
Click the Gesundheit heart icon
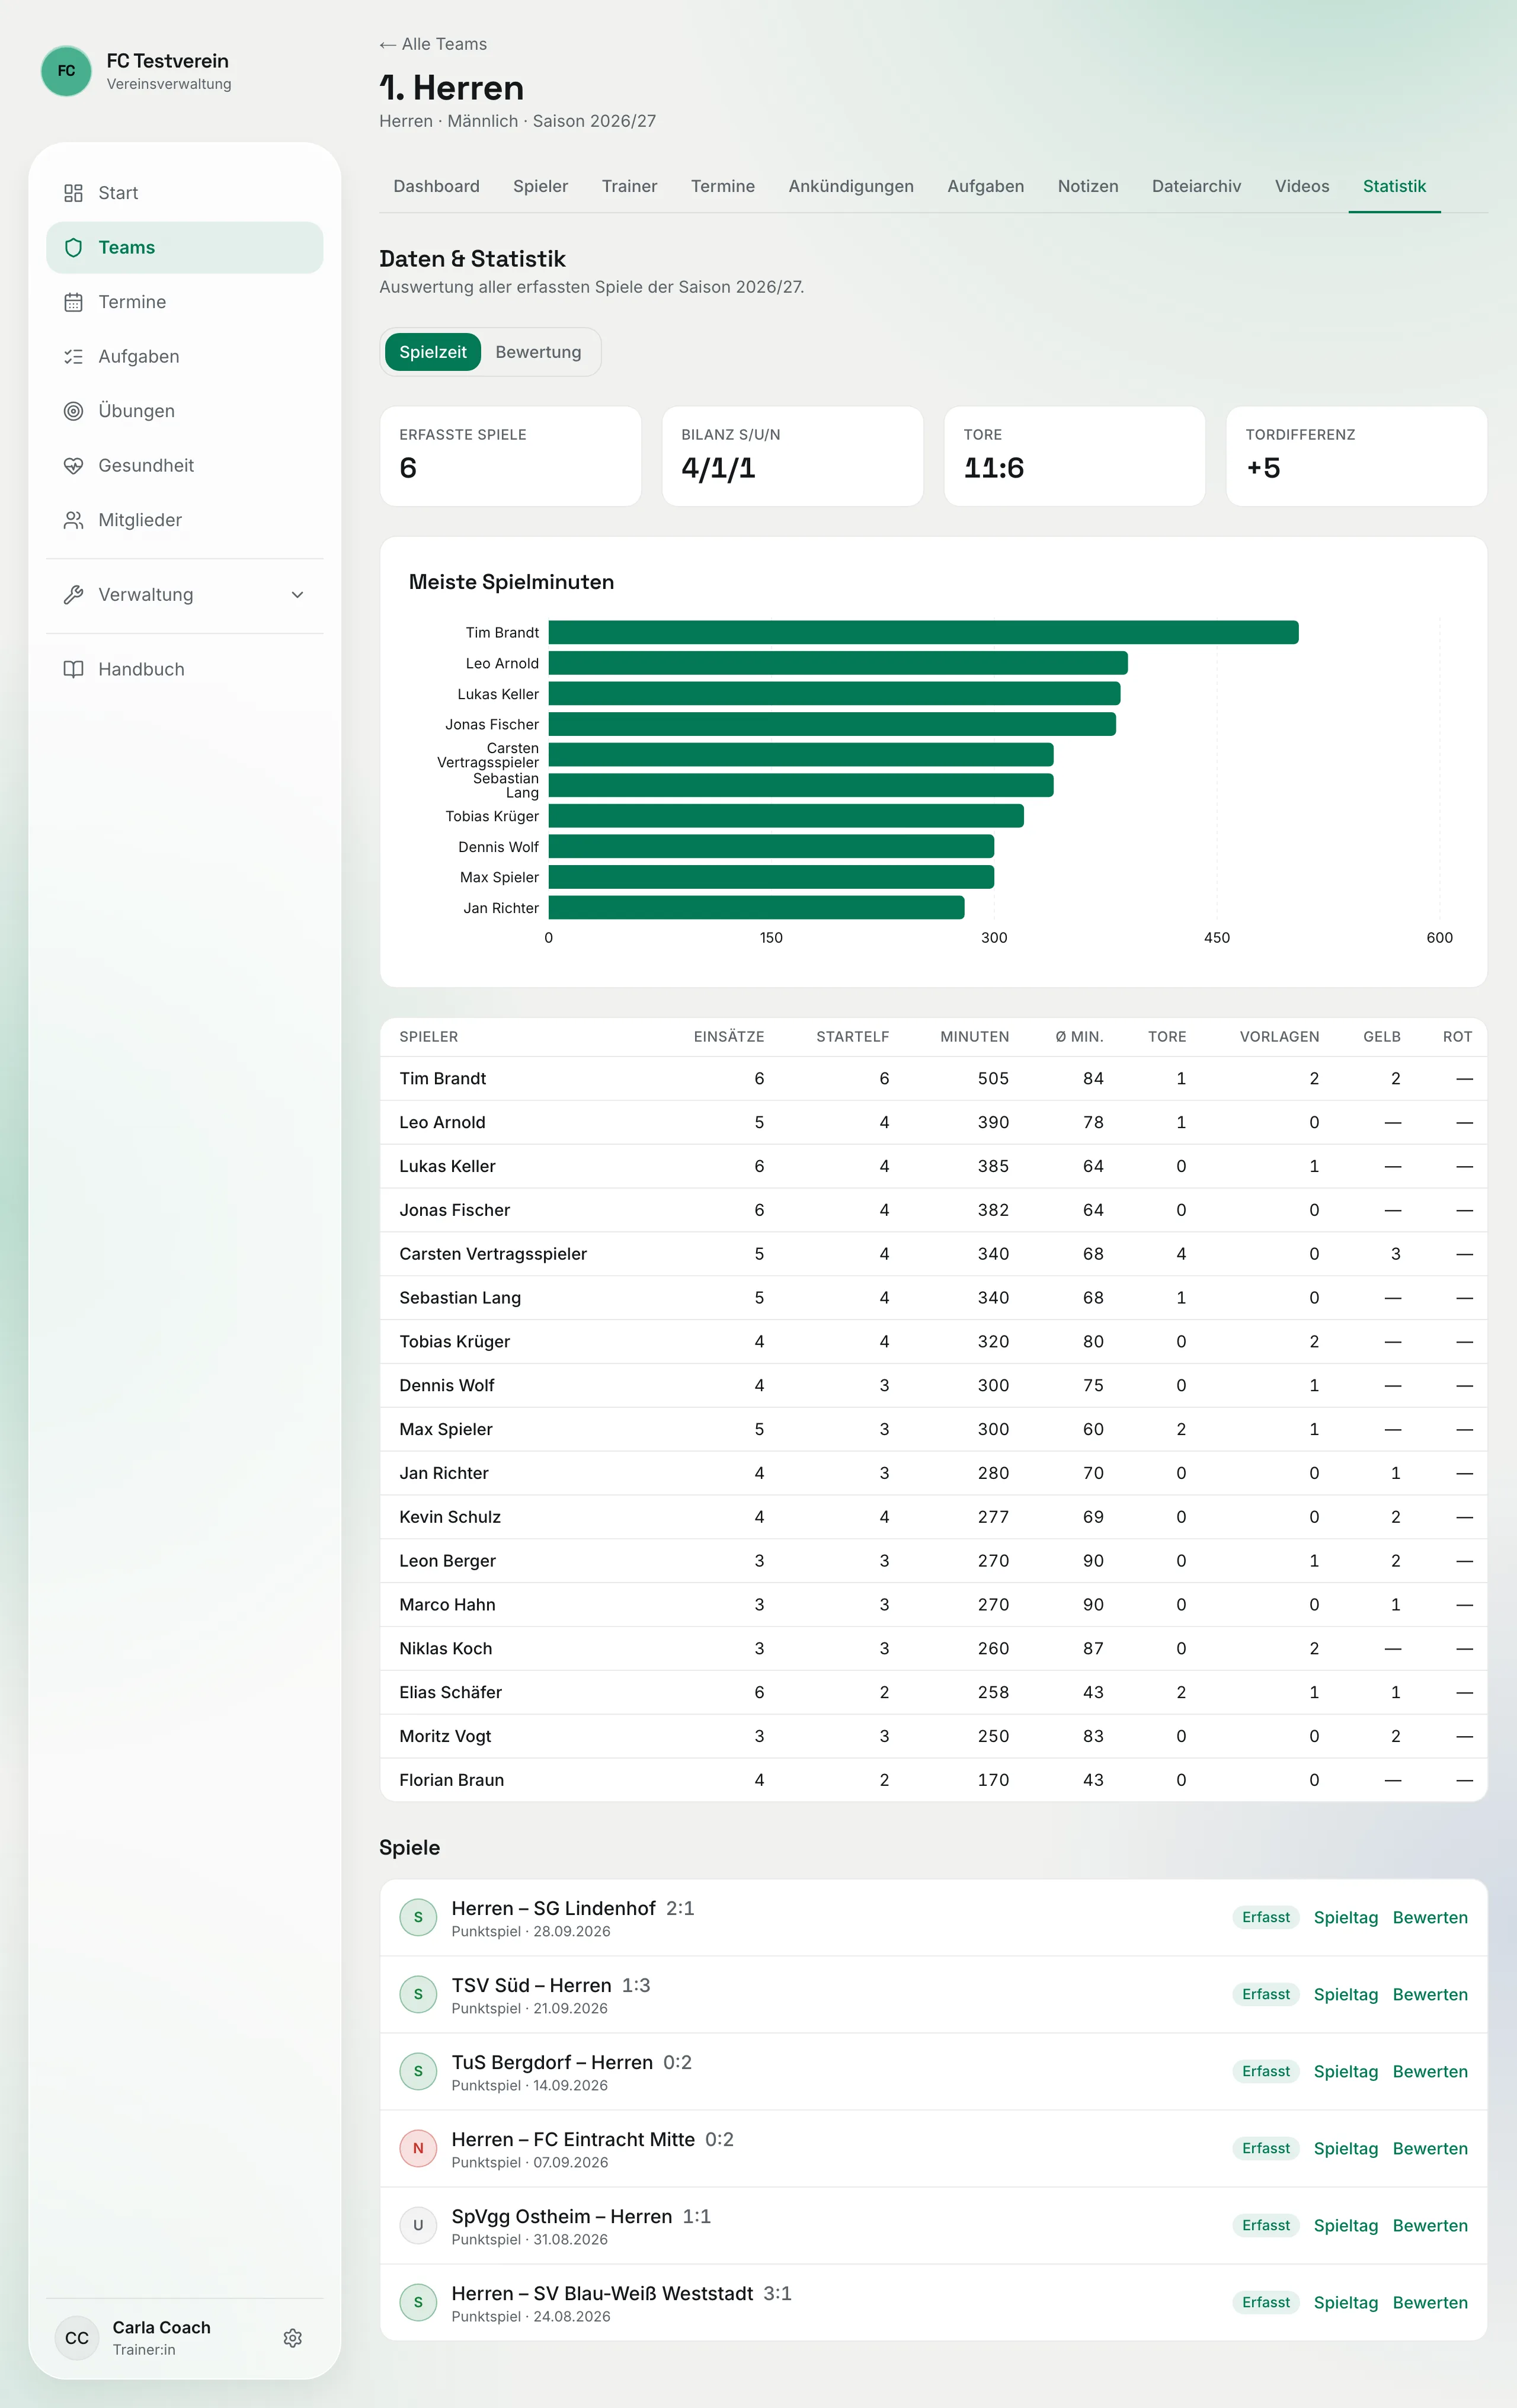[x=73, y=466]
